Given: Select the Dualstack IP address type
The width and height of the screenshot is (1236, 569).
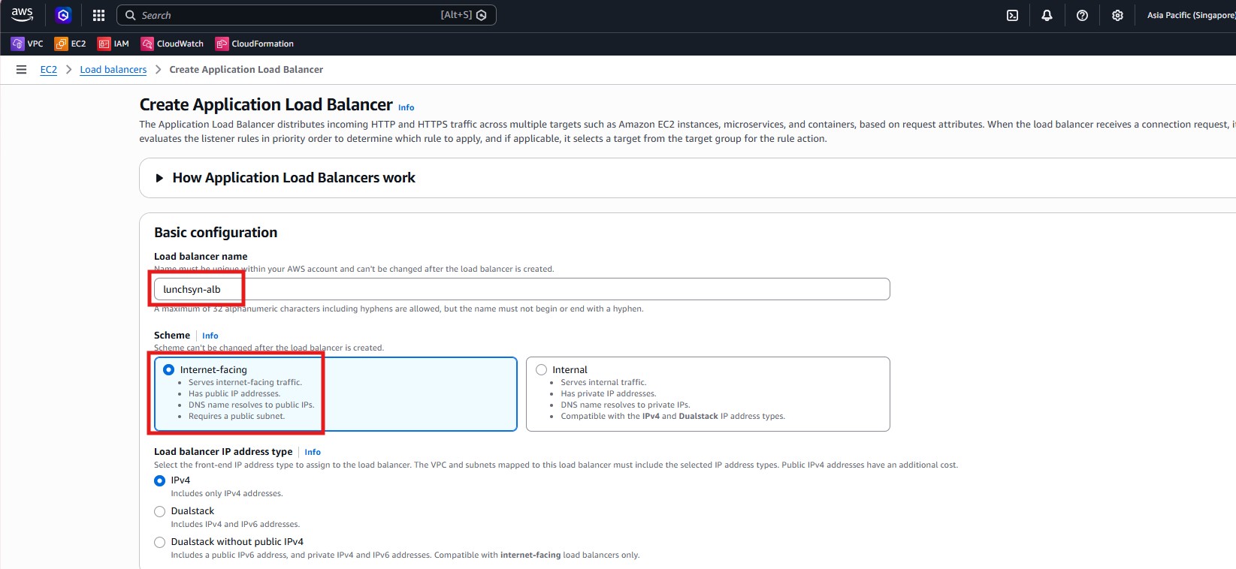Looking at the screenshot, I should (159, 511).
